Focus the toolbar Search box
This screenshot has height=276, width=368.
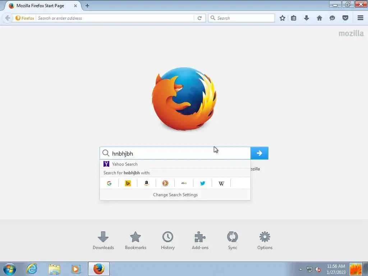click(241, 18)
